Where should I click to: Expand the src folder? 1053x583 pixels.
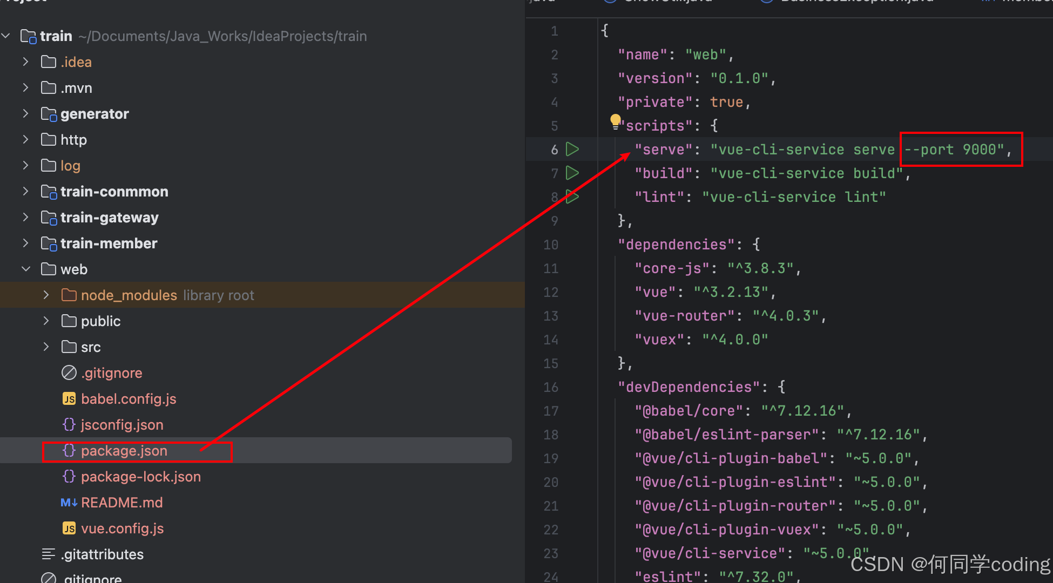46,347
